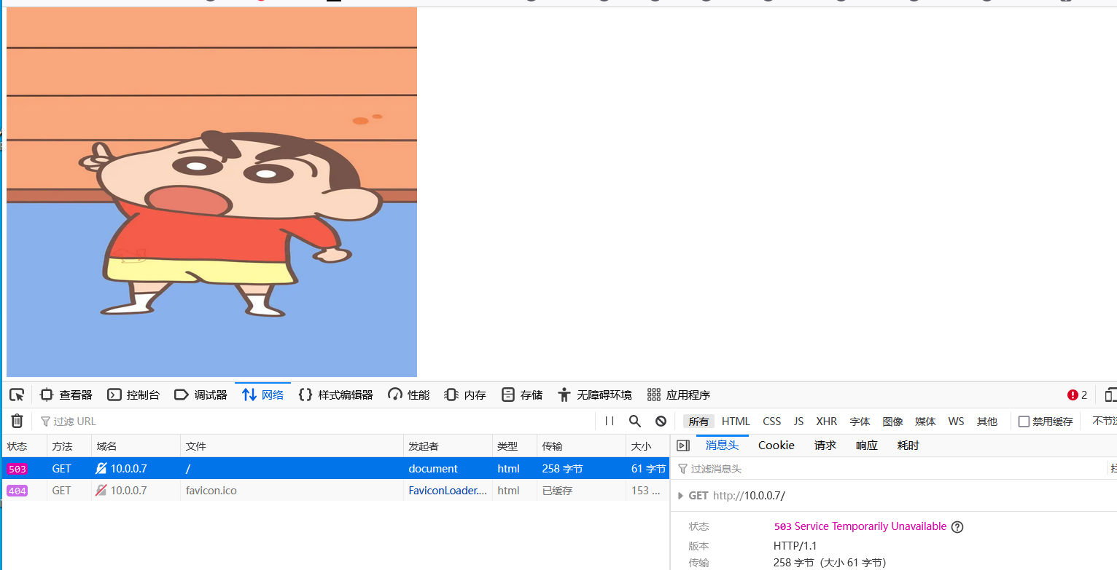Open the 查看器 inspector tab
This screenshot has height=570, width=1117.
pyautogui.click(x=66, y=395)
